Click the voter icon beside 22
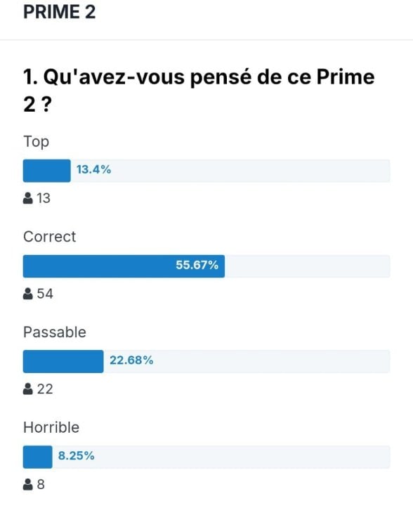This screenshot has width=413, height=527. pyautogui.click(x=28, y=389)
